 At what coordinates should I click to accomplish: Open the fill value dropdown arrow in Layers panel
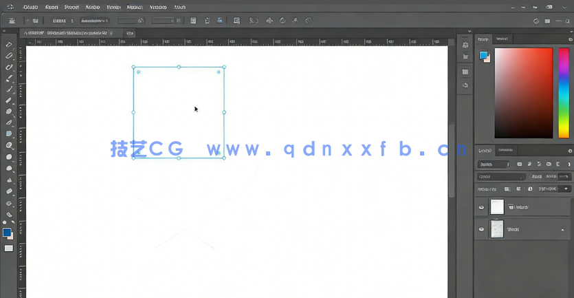(566, 189)
